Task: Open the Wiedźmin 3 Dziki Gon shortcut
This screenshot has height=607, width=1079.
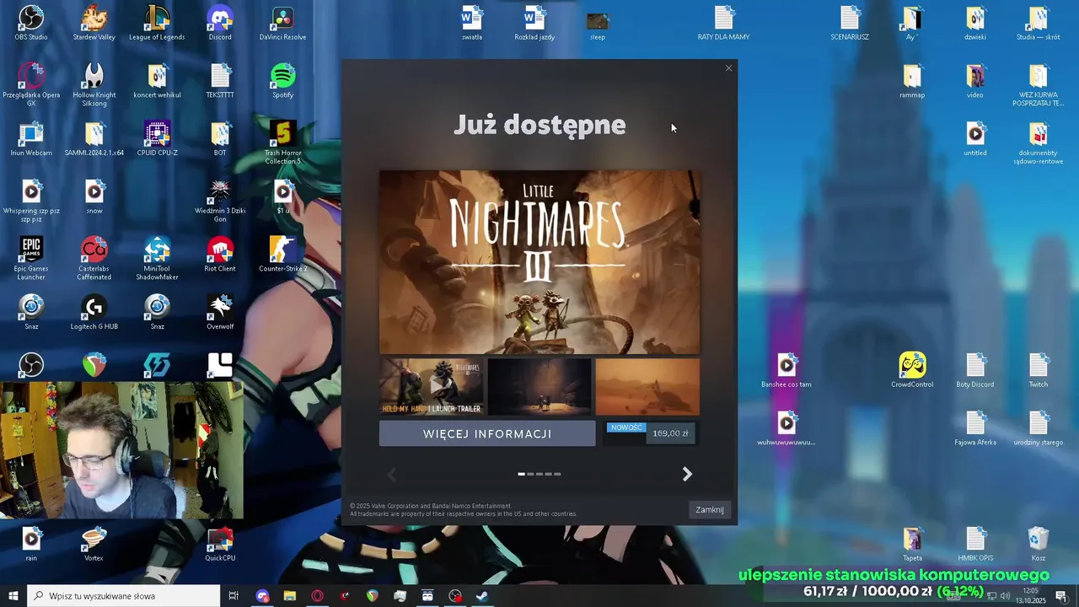Action: pyautogui.click(x=220, y=201)
